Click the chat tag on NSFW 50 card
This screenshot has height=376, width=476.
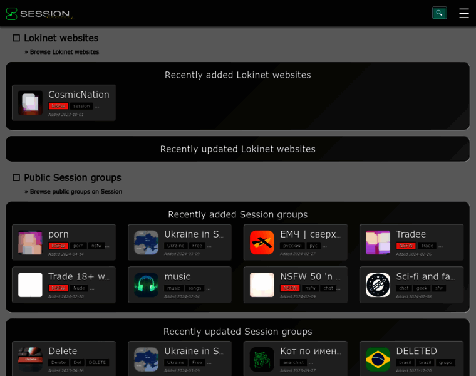point(328,288)
